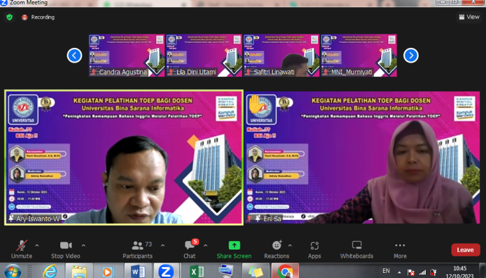486x278 pixels.
Task: Open network signal tray icon
Action: (422, 272)
